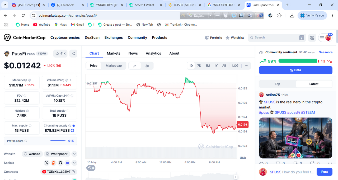Set chart range to 1Y

pos(216,66)
